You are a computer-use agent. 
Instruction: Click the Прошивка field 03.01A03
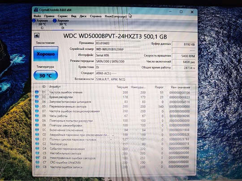coord(117,43)
